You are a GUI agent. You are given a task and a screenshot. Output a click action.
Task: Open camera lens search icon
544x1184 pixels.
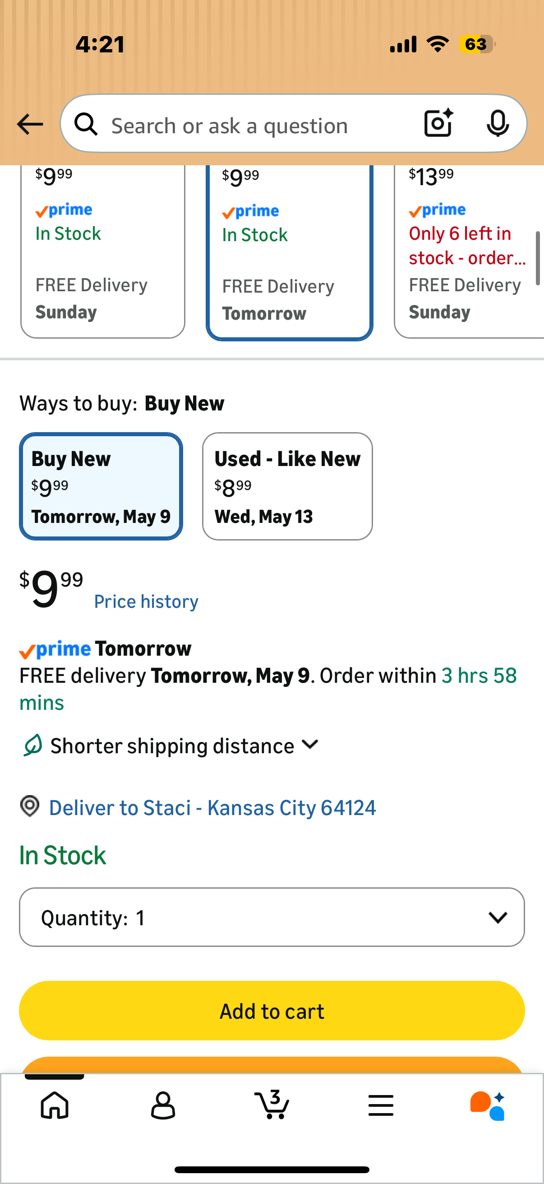[x=439, y=123]
